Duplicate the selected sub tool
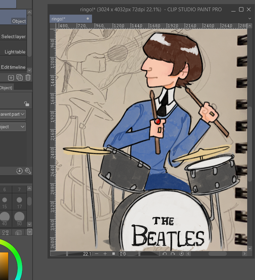 [19, 78]
